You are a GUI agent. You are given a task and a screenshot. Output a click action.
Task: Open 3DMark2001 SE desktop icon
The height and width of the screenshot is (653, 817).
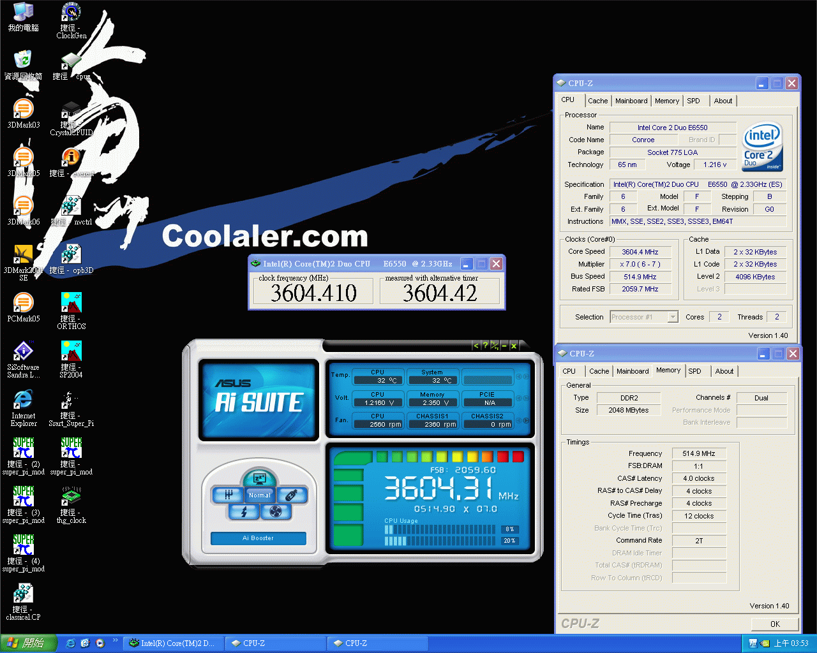click(23, 263)
